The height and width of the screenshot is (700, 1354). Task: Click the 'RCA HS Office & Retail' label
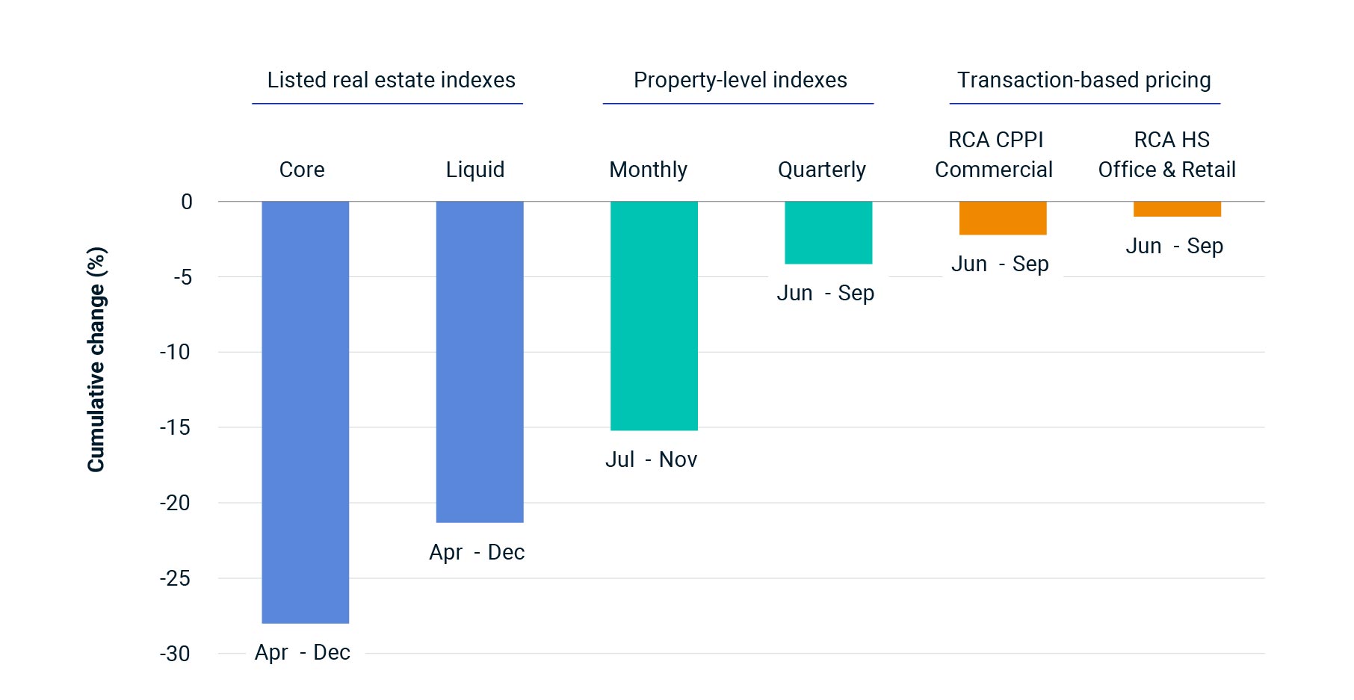tap(1166, 155)
